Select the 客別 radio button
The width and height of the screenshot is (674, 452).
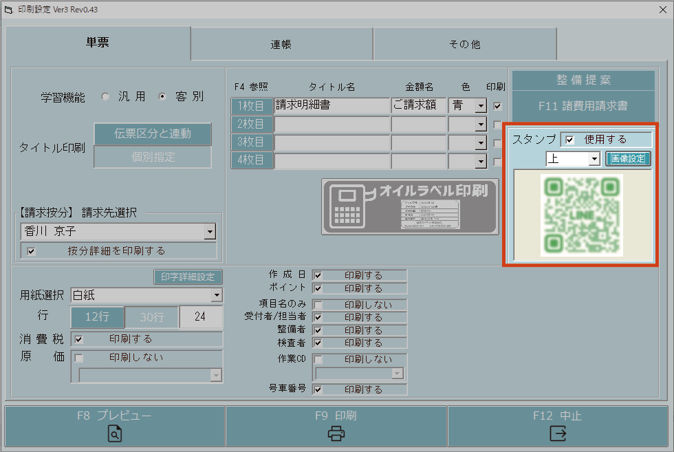(x=162, y=96)
